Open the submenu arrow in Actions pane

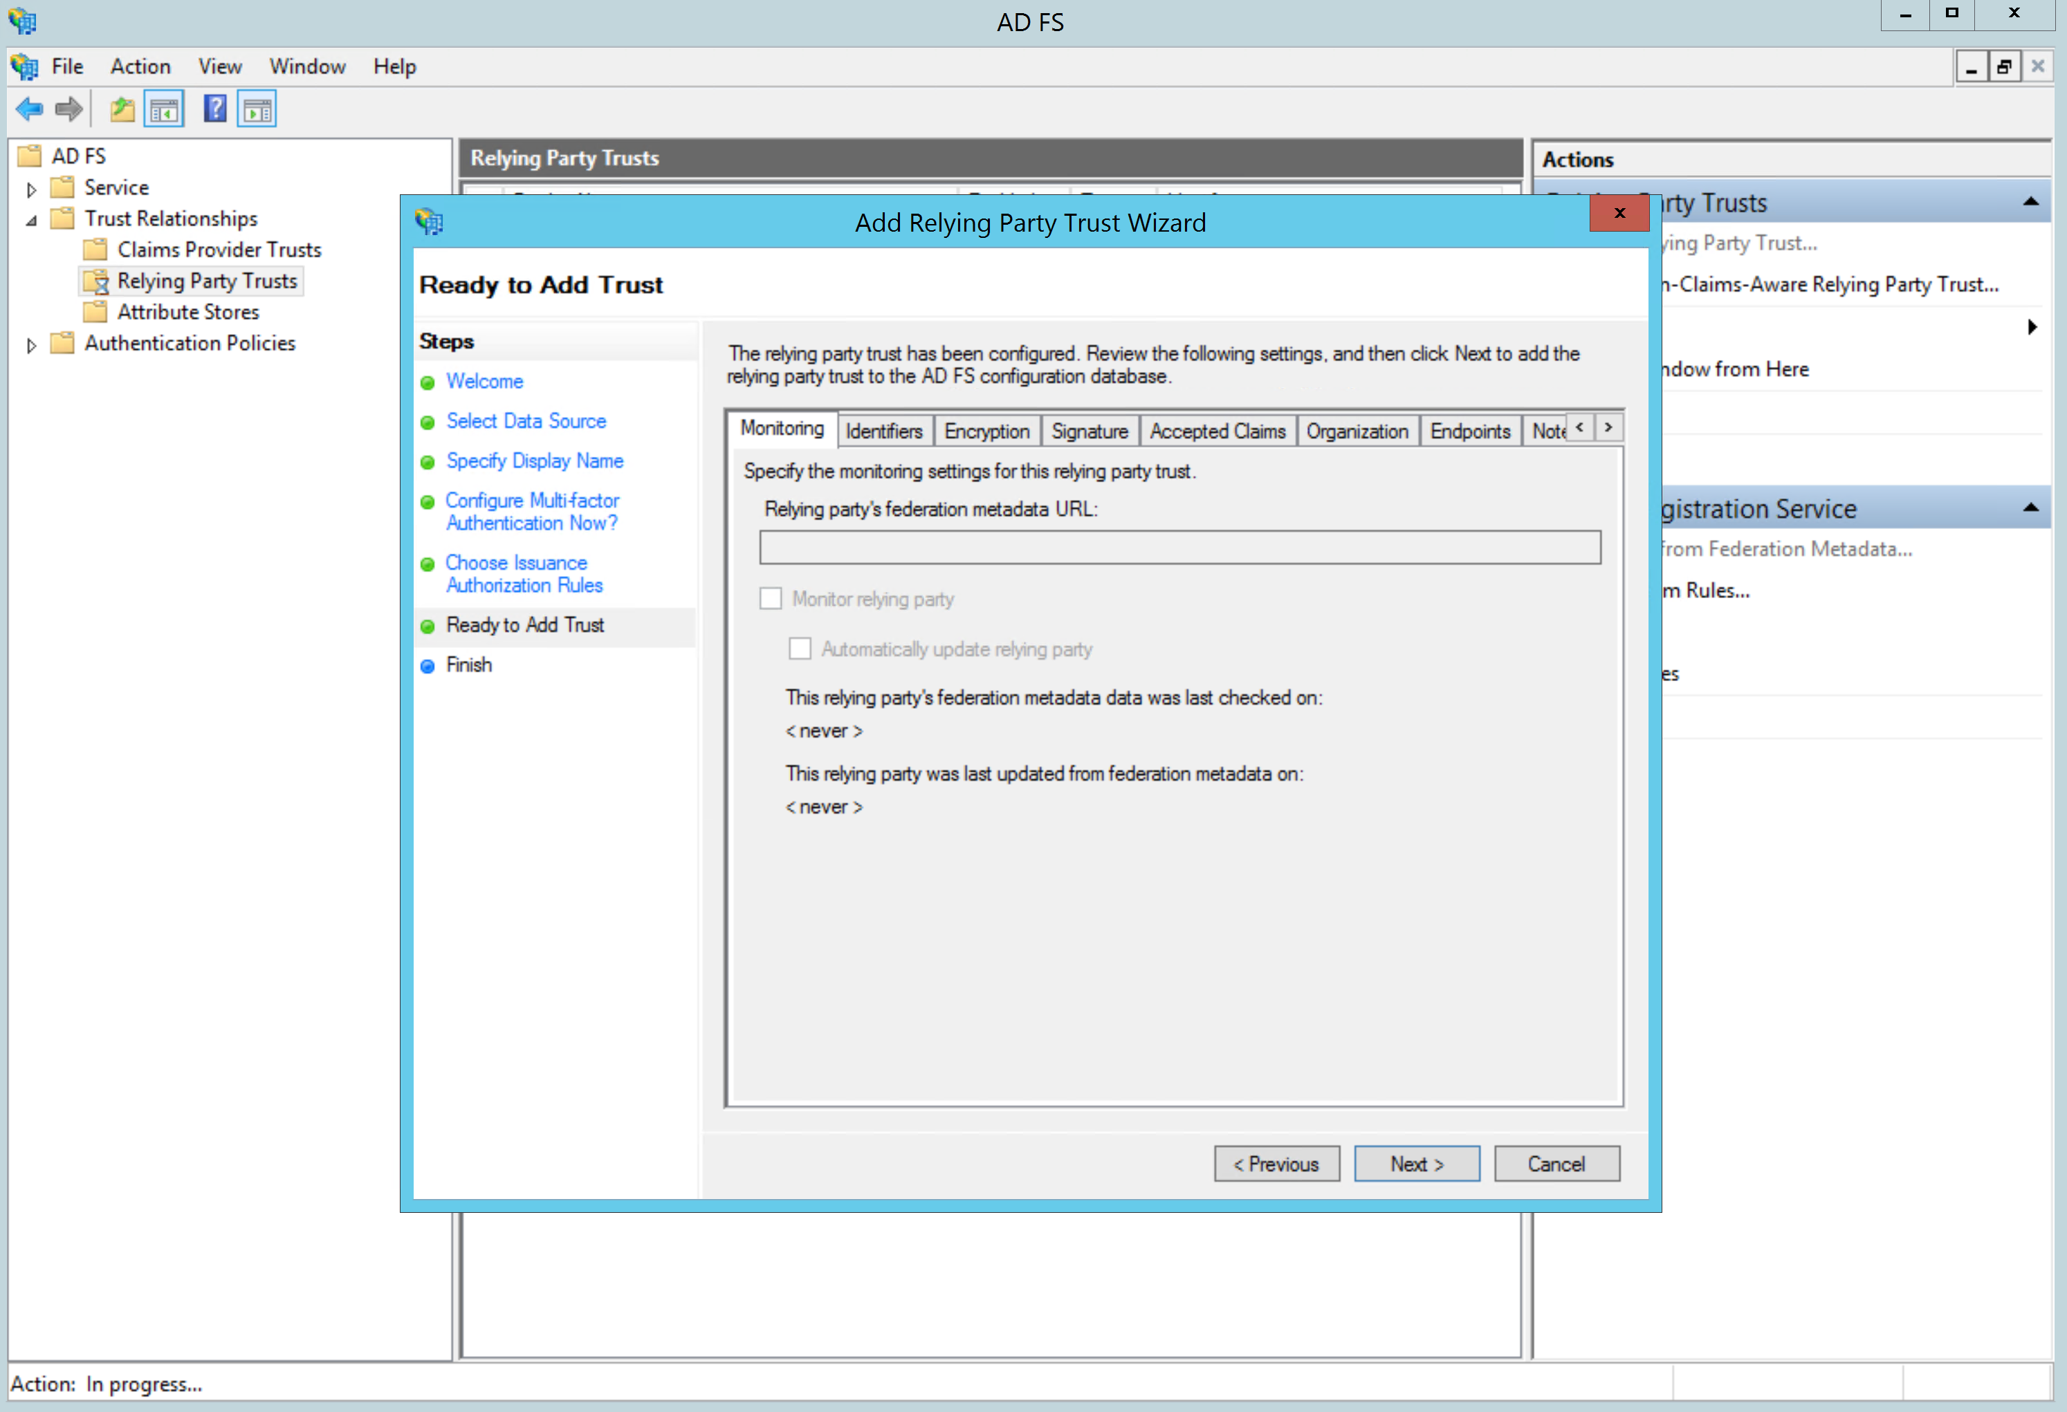[x=2032, y=327]
